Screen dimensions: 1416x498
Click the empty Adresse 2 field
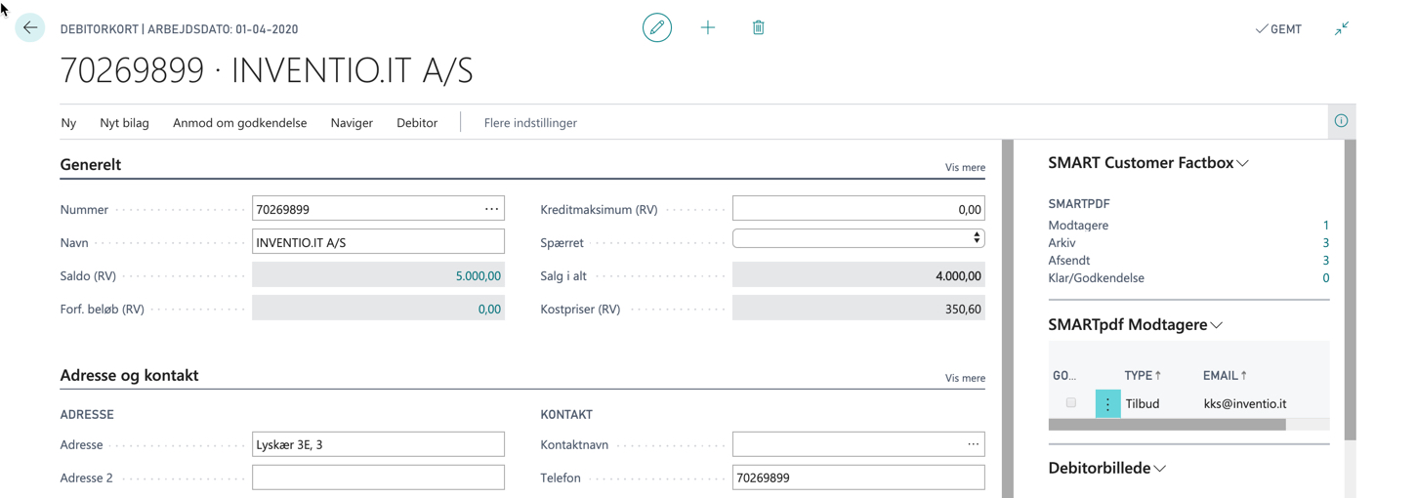pos(378,477)
